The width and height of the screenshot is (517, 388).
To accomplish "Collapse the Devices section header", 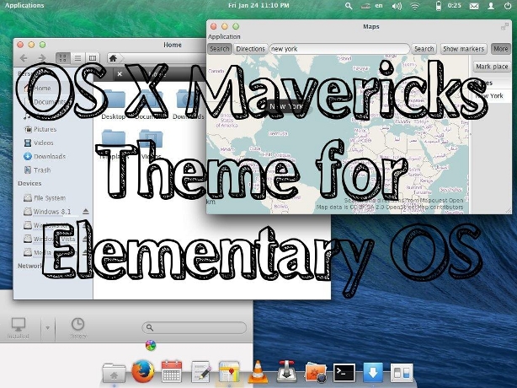I will tap(29, 183).
